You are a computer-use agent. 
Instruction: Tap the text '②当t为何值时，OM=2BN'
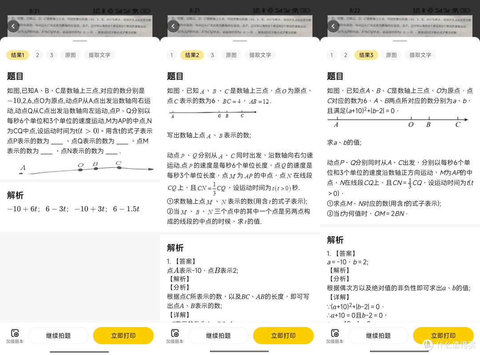click(367, 213)
